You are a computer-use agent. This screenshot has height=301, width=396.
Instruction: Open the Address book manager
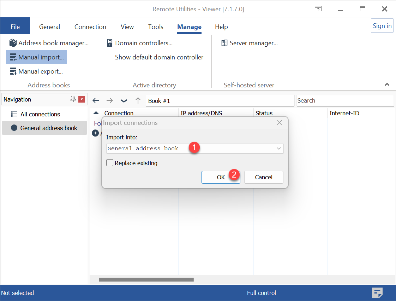tap(49, 43)
